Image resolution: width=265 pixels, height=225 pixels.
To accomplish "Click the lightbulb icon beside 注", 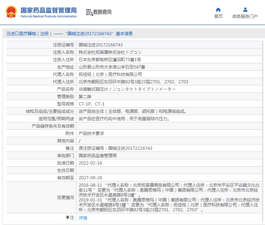I will [x=68, y=217].
